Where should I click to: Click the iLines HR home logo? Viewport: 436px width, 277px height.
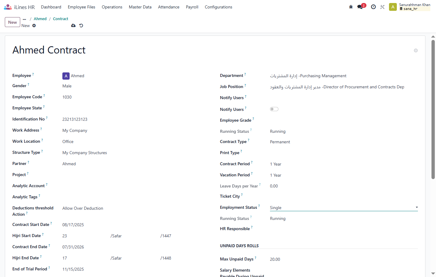point(20,7)
